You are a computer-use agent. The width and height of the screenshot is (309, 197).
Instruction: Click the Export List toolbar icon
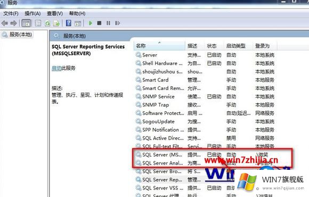coord(56,23)
